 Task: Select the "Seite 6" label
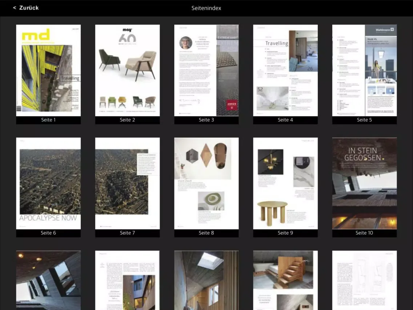(48, 233)
